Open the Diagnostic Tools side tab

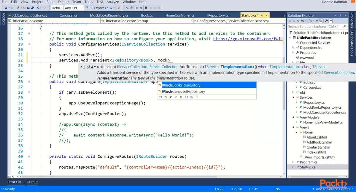[x=352, y=43]
